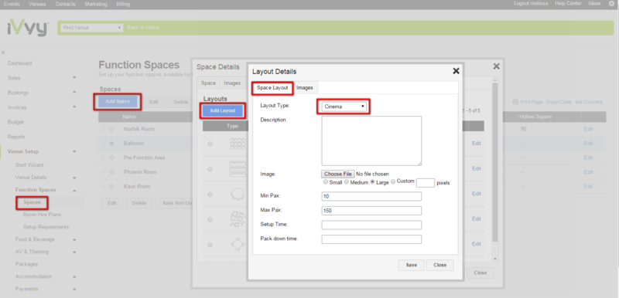Open the Events top menu
619x298 pixels.
pyautogui.click(x=11, y=4)
